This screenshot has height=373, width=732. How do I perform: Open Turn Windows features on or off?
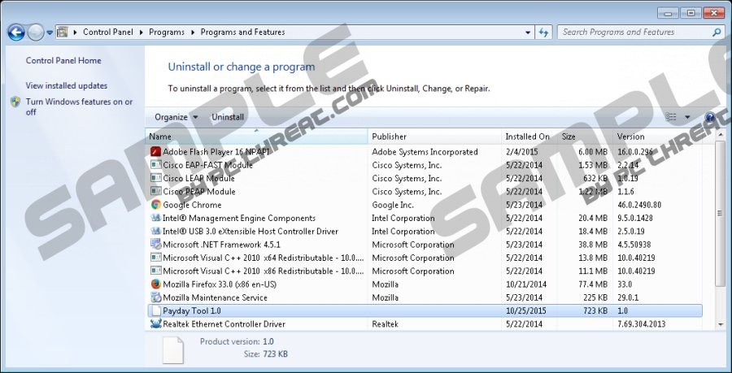click(78, 106)
